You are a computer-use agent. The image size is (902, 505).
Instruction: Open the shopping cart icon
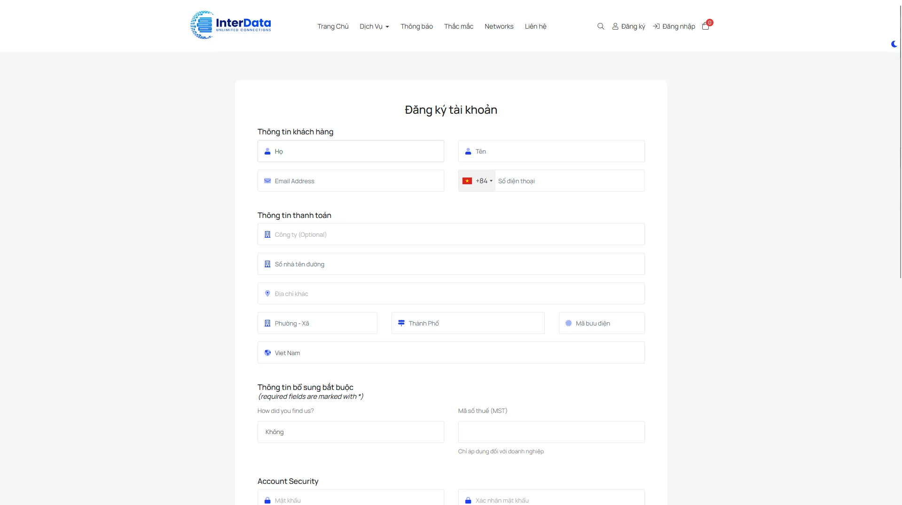(x=706, y=26)
